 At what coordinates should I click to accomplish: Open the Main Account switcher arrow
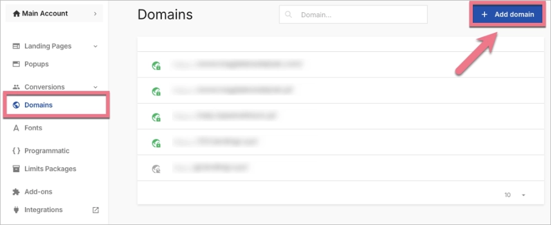point(95,14)
